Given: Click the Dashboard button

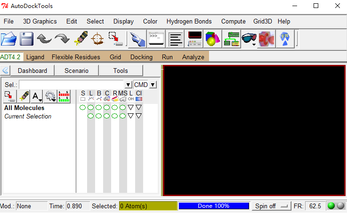Looking at the screenshot, I should click(x=32, y=71).
